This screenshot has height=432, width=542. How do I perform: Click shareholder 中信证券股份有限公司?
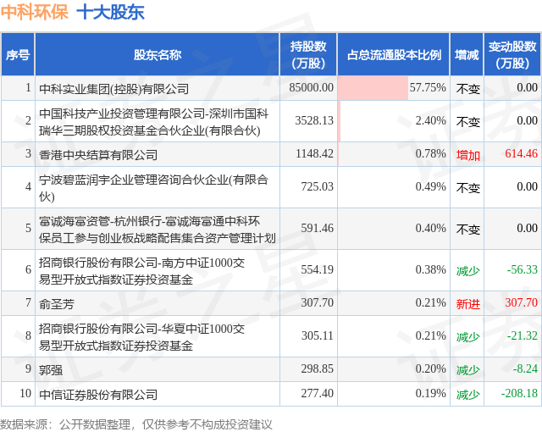pyautogui.click(x=98, y=395)
